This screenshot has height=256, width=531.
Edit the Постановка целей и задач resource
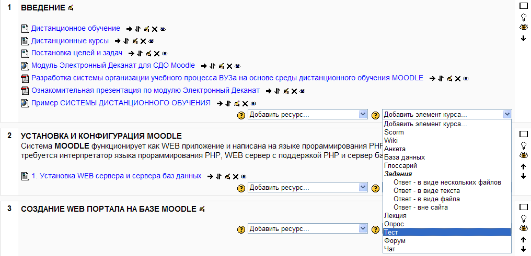point(148,53)
